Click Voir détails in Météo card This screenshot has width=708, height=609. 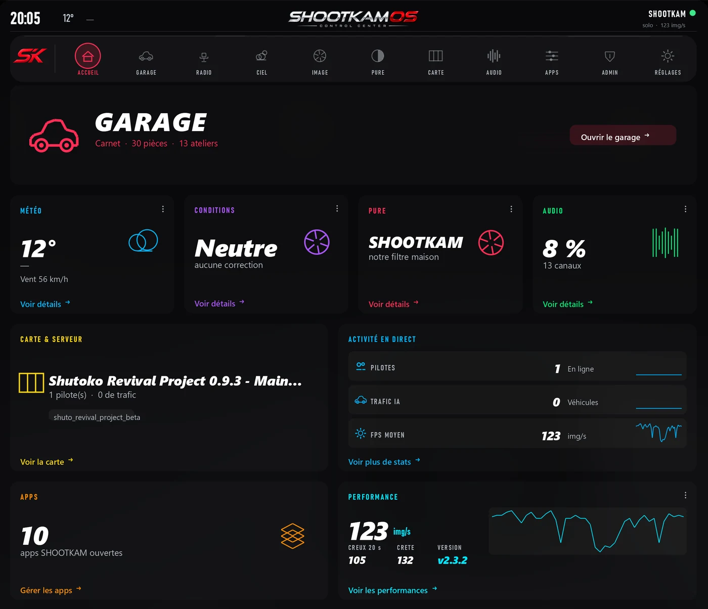point(45,304)
